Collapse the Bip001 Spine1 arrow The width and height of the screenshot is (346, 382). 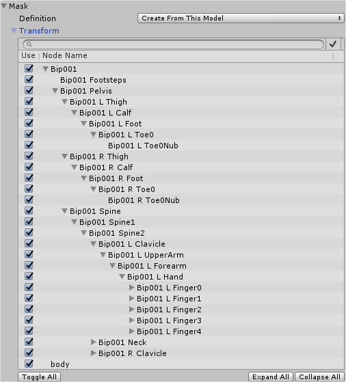coord(74,222)
